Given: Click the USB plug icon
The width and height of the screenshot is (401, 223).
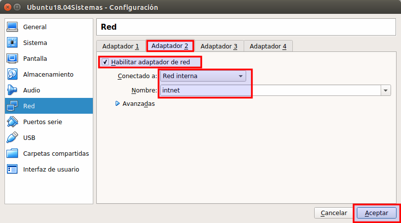Looking at the screenshot, I should [x=12, y=137].
